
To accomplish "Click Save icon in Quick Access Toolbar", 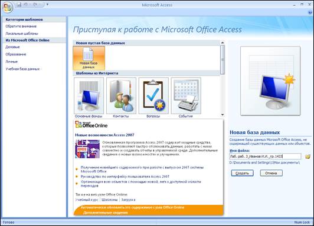I will tap(19, 5).
